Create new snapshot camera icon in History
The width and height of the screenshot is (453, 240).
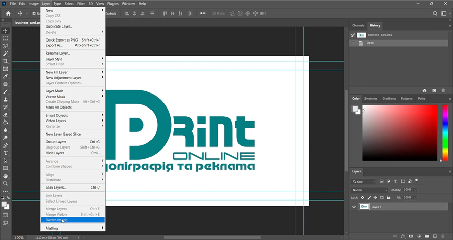point(434,90)
